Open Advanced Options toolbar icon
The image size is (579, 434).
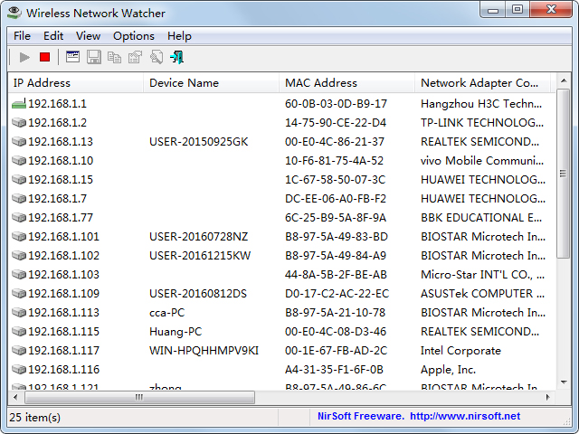pyautogui.click(x=72, y=57)
